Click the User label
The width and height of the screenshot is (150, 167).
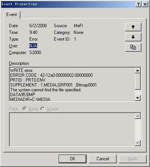coord(13,46)
